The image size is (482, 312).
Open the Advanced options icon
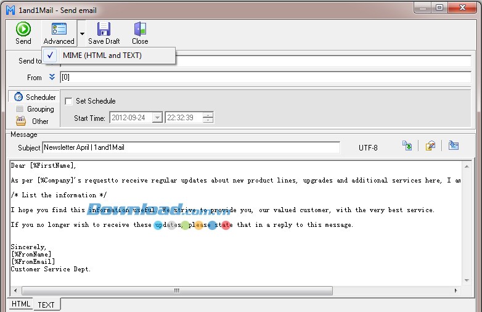pos(59,29)
